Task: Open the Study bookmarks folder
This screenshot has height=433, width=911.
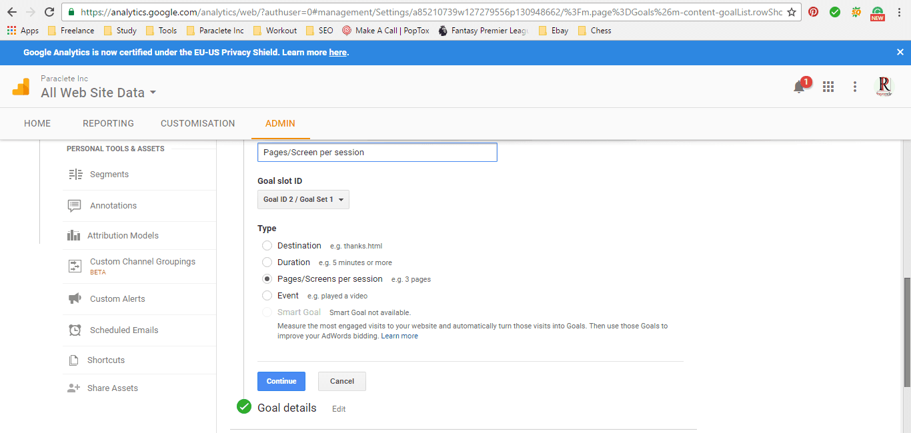Action: pos(121,31)
